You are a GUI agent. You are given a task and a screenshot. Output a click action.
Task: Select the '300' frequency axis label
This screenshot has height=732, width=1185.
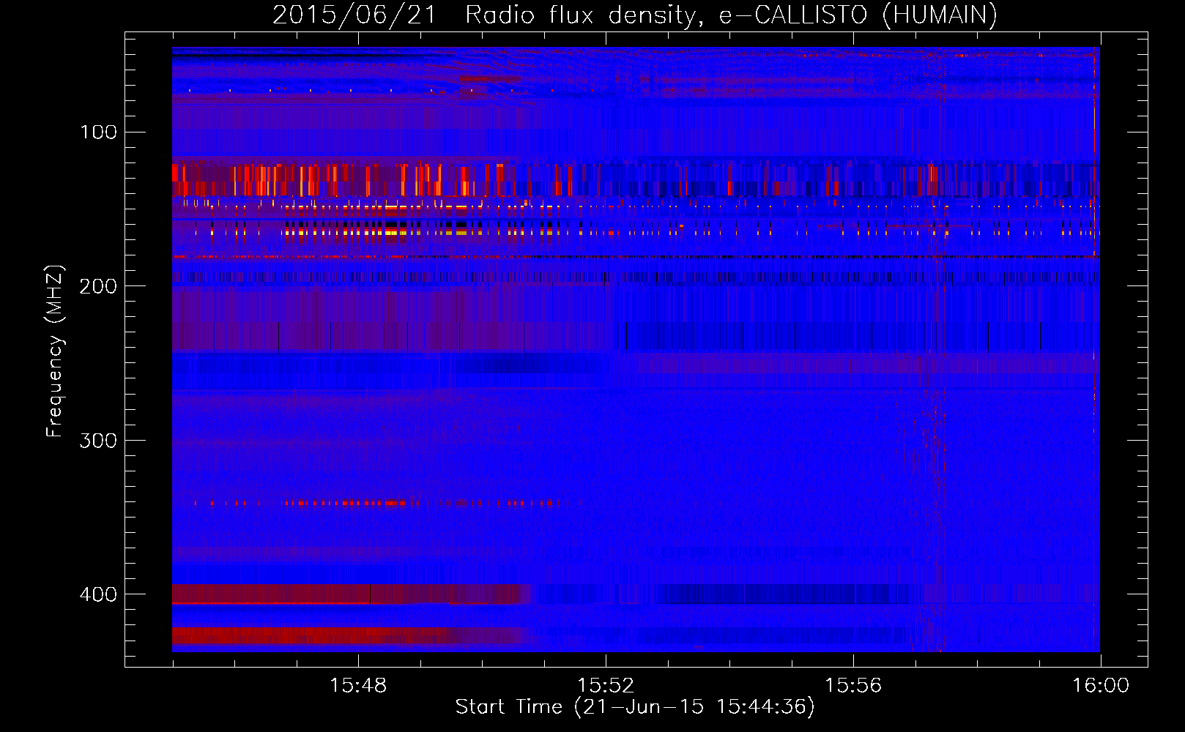(x=98, y=440)
